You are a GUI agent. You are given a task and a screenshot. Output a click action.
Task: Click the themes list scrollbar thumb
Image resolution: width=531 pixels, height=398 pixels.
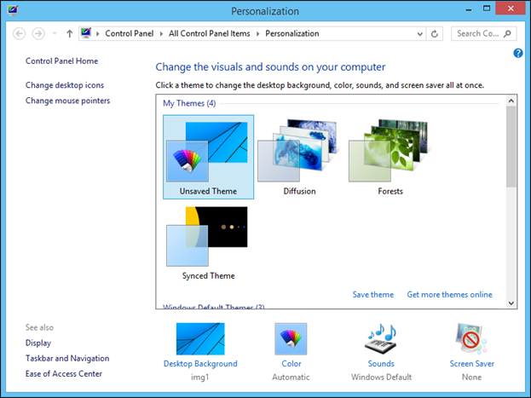click(x=511, y=147)
